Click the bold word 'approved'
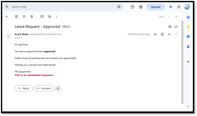Image resolution: width=197 pixels, height=116 pixels. pyautogui.click(x=49, y=51)
